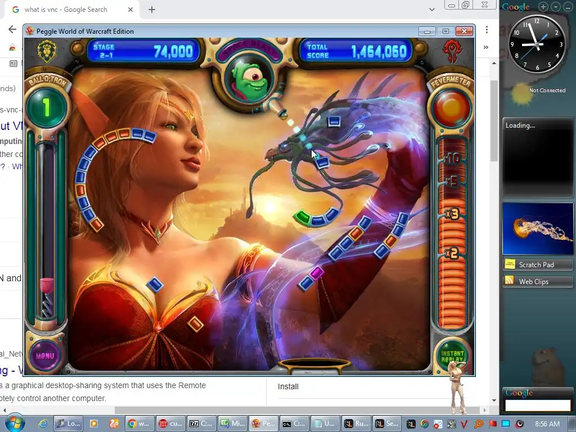This screenshot has width=576, height=432.
Task: Click the dancing figure desktop mascot
Action: [x=458, y=386]
